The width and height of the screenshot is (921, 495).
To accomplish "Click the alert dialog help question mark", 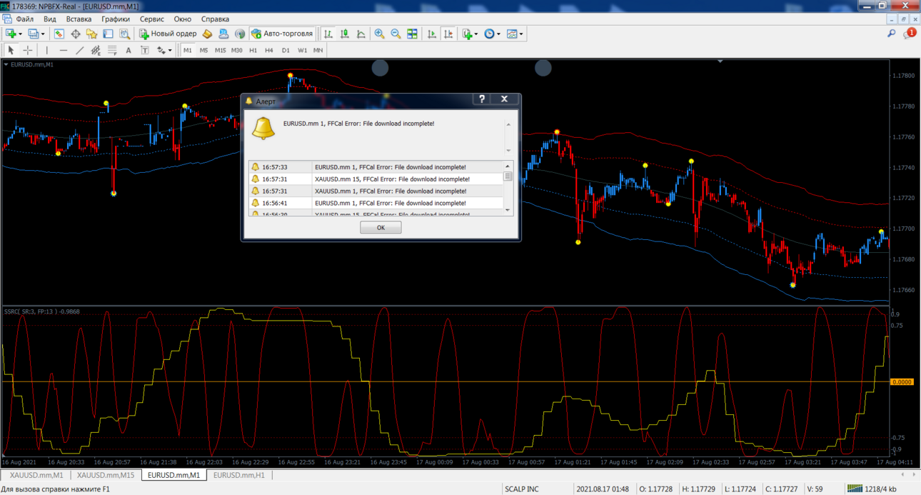I will [482, 99].
